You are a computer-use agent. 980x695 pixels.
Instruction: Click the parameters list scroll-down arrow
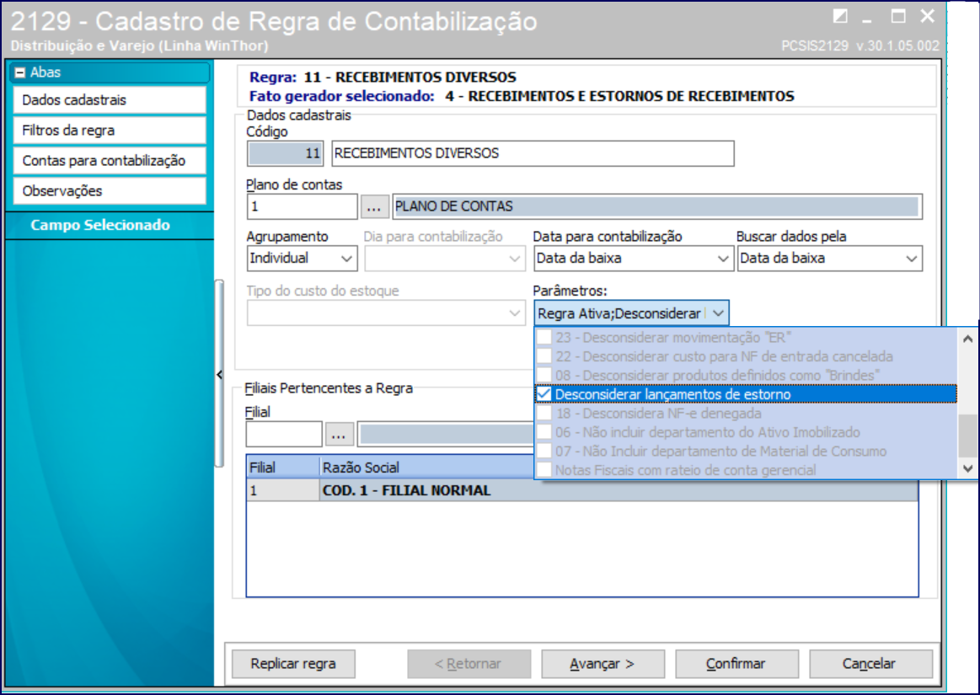967,468
